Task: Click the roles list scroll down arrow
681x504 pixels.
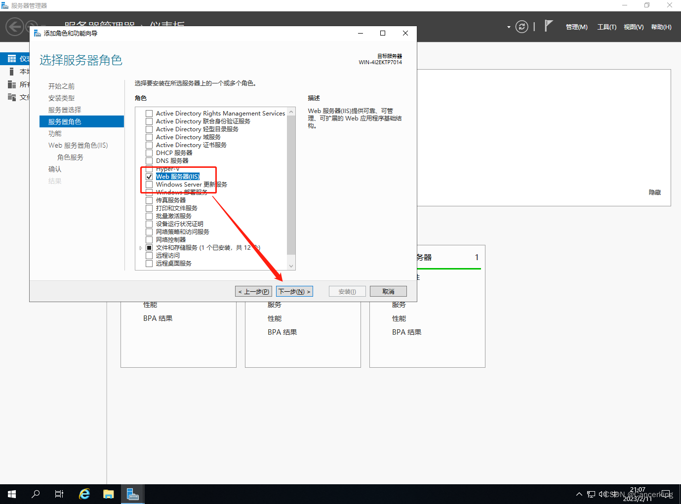Action: click(x=291, y=266)
